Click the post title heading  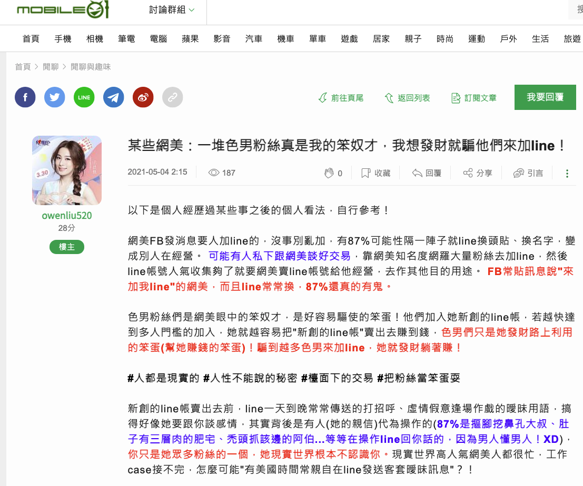[347, 146]
